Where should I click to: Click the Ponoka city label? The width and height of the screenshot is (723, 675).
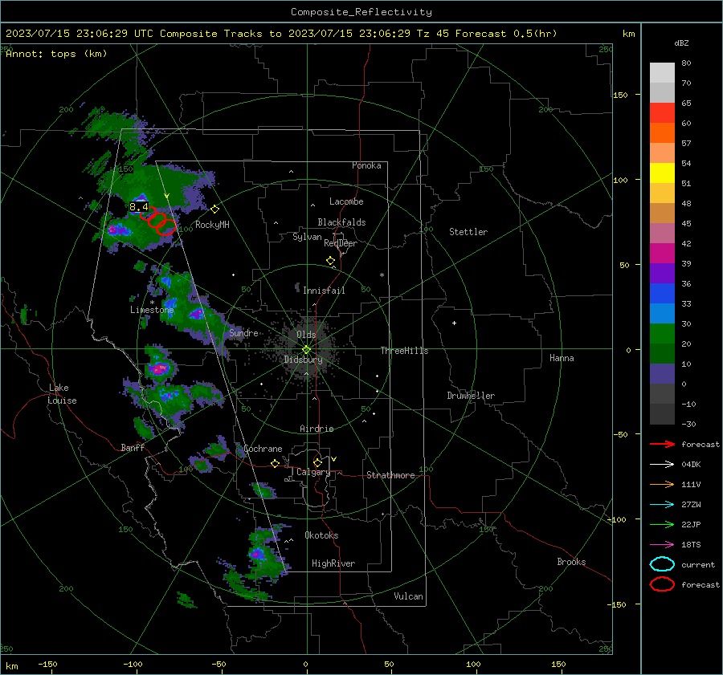(x=366, y=165)
